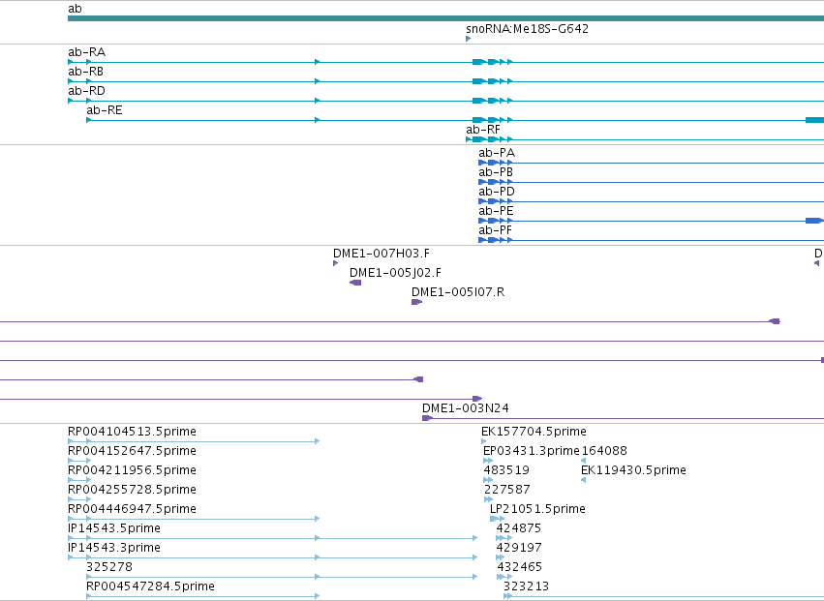Select the ab-RE transcript label
The width and height of the screenshot is (824, 601).
tap(105, 110)
